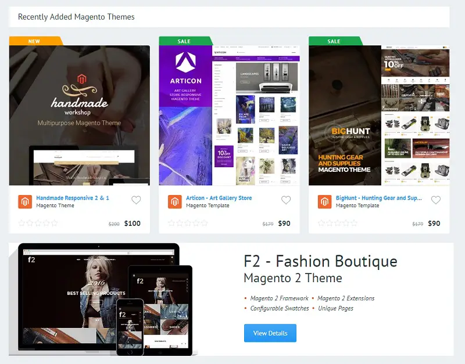Click the $90 price on Articon theme

pos(284,224)
